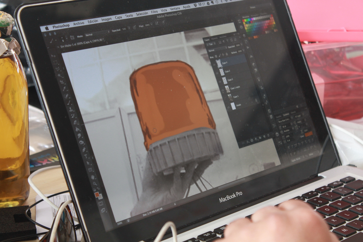Toggle visibility of layer Capa 1 copia

(223, 90)
